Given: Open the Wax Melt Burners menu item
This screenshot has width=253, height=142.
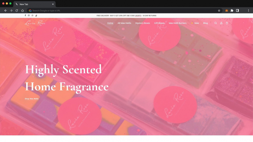Looking at the screenshot, I should [x=177, y=23].
